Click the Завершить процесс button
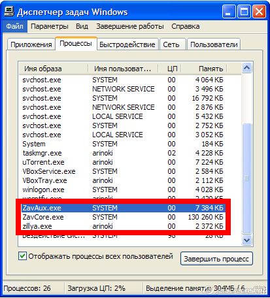Viewport: 270px width, 298px height. point(216,259)
